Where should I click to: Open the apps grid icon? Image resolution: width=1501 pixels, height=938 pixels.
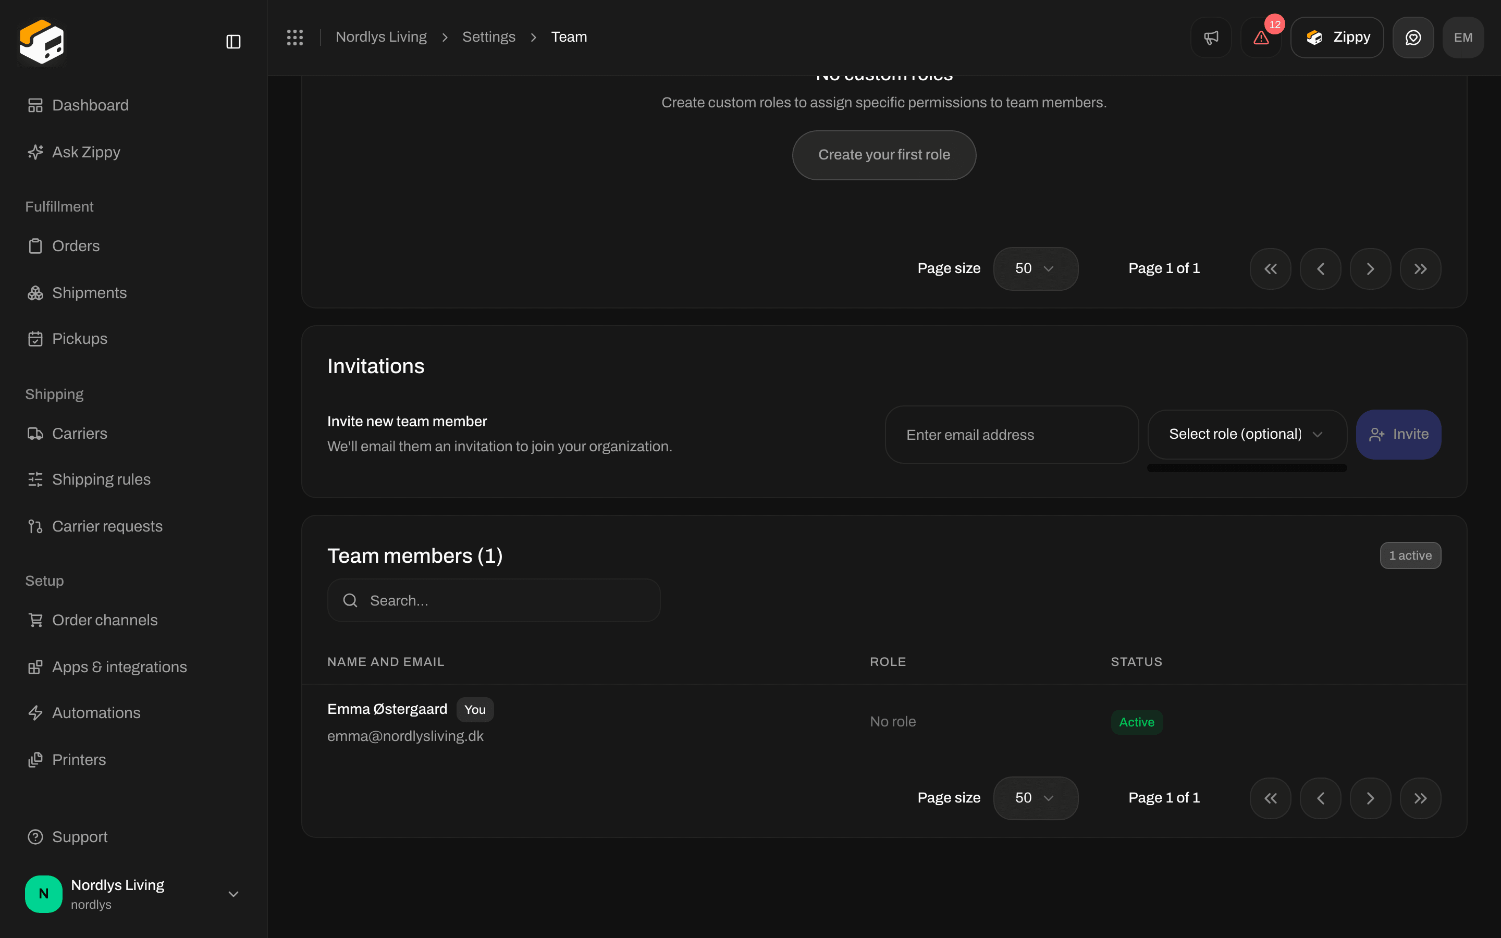pos(294,37)
